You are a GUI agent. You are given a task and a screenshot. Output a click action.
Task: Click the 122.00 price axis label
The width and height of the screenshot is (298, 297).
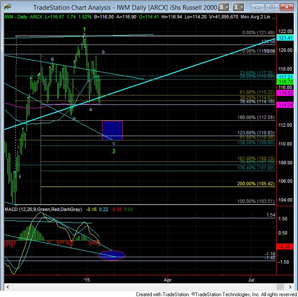pyautogui.click(x=286, y=31)
